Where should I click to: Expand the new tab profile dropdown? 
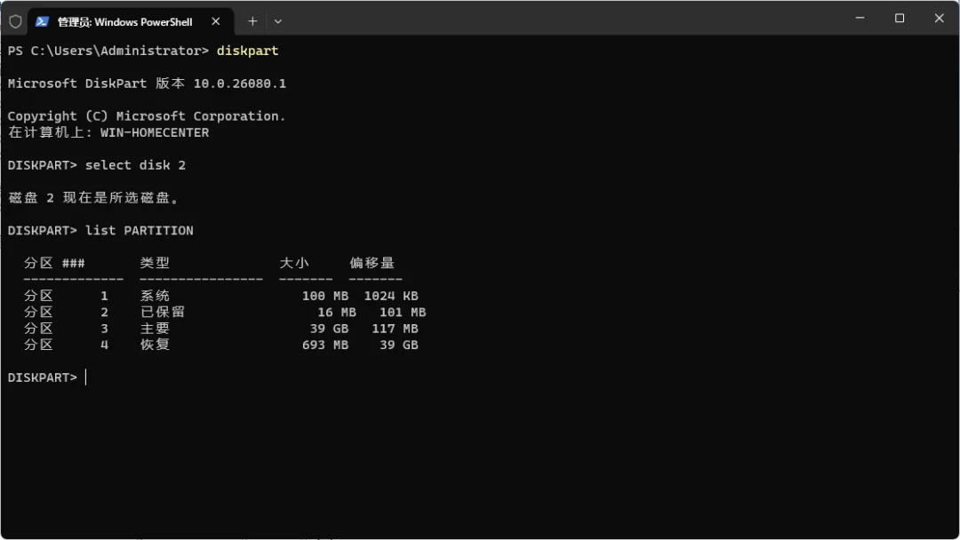pos(278,21)
